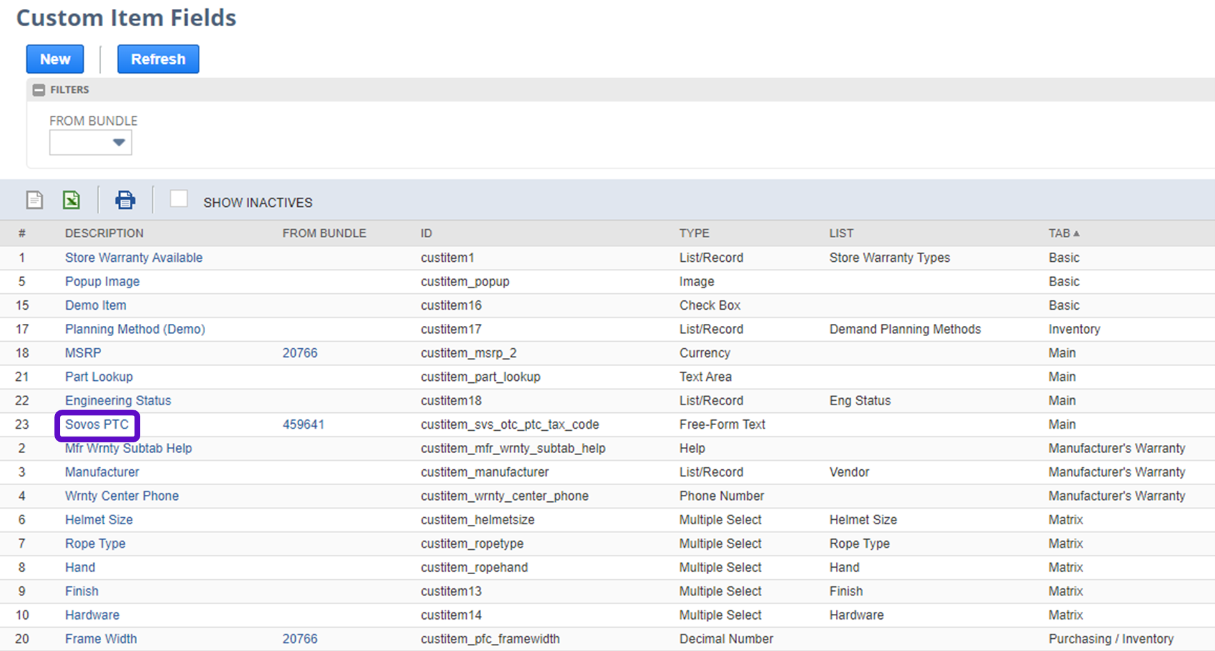Click the Export to Excel icon
Viewport: 1215px width, 651px height.
point(72,200)
